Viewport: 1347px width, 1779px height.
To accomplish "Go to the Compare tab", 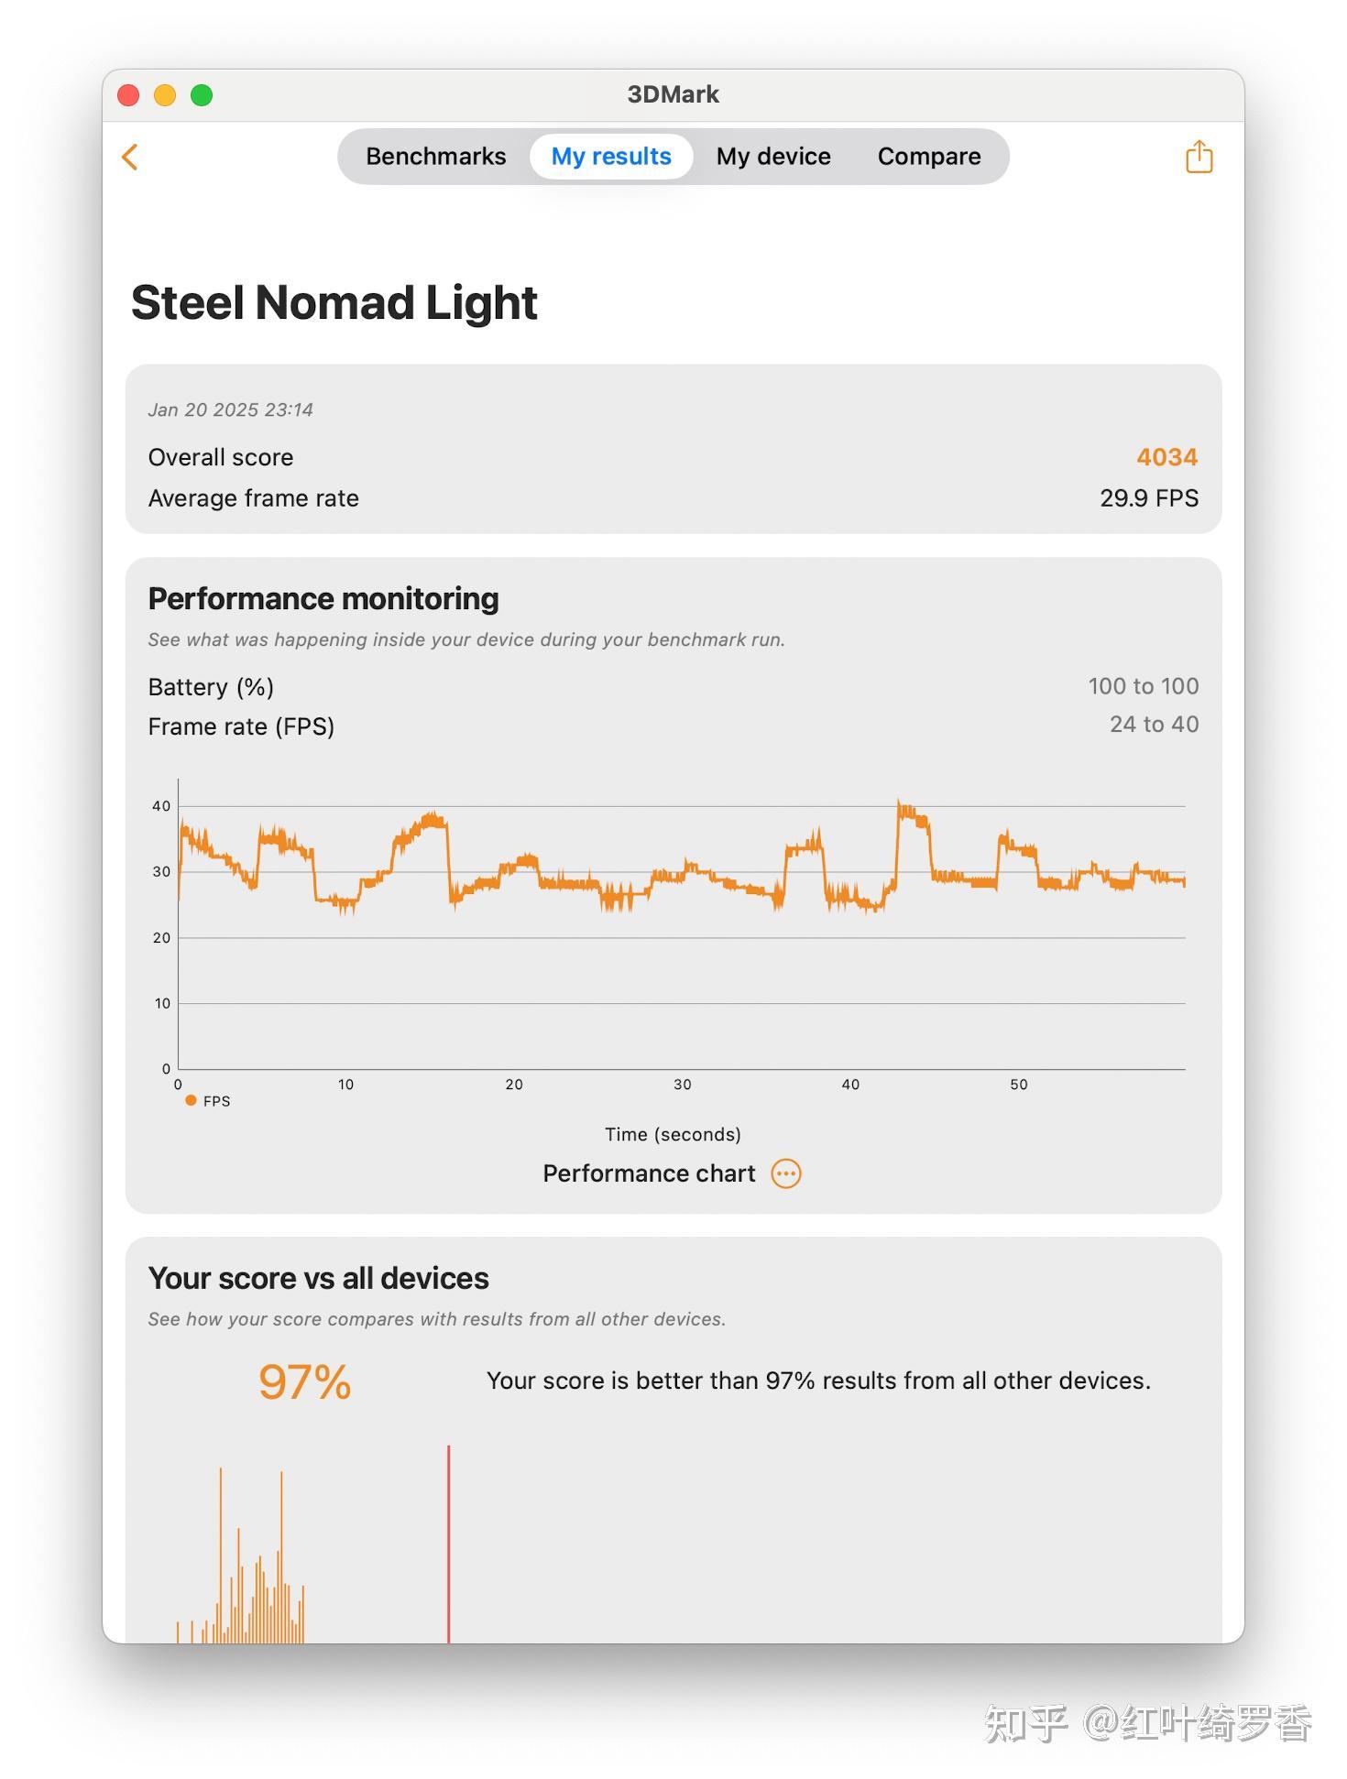I will (929, 157).
